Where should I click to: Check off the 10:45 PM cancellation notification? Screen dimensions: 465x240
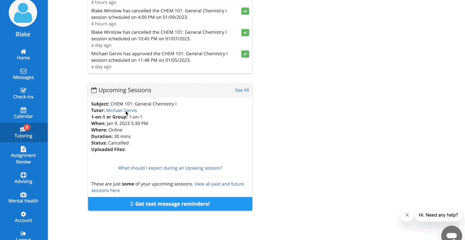[245, 33]
